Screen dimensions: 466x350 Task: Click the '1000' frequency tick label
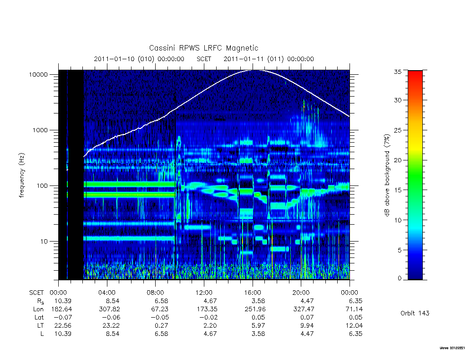(40, 130)
